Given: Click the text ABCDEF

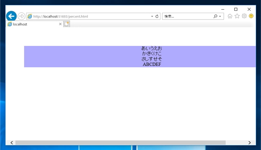Looking at the screenshot, I should click(152, 64).
